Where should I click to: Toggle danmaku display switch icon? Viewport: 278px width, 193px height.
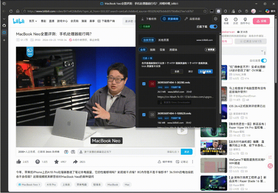(x=66, y=152)
